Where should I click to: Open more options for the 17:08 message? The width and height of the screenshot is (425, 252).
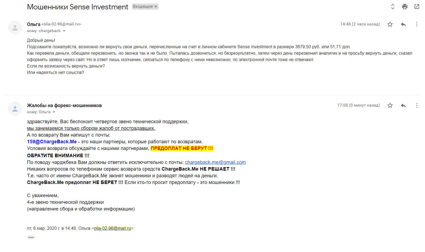click(x=416, y=106)
